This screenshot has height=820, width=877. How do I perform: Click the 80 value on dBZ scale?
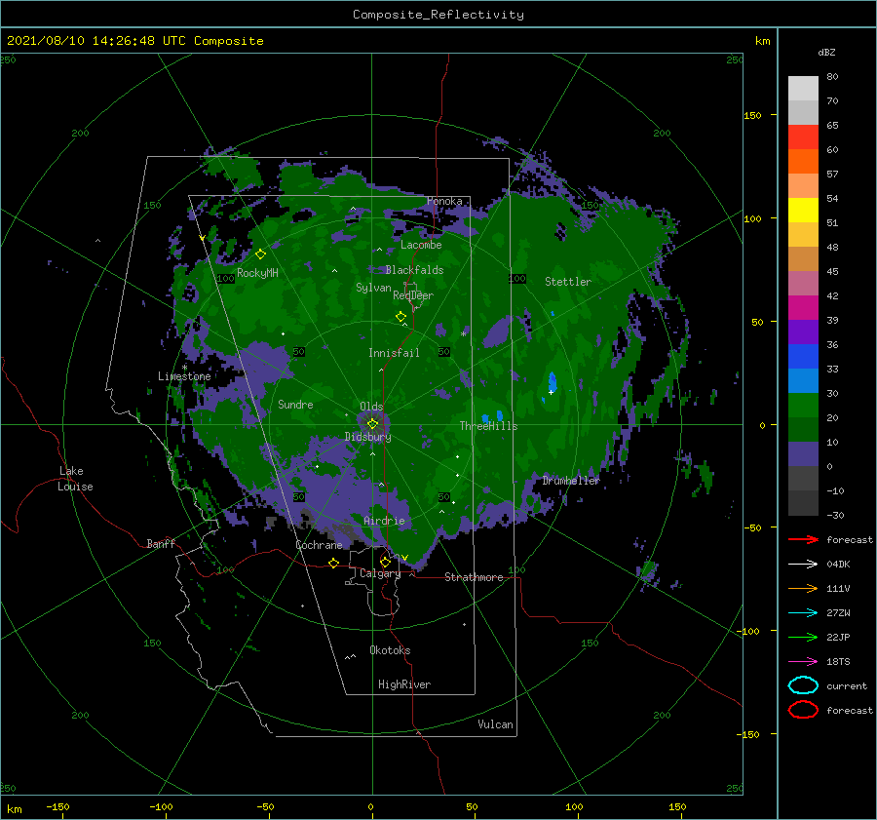[x=832, y=77]
